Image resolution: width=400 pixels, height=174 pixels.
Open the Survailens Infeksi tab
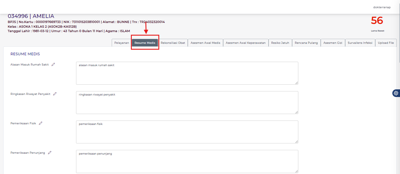tap(360, 43)
